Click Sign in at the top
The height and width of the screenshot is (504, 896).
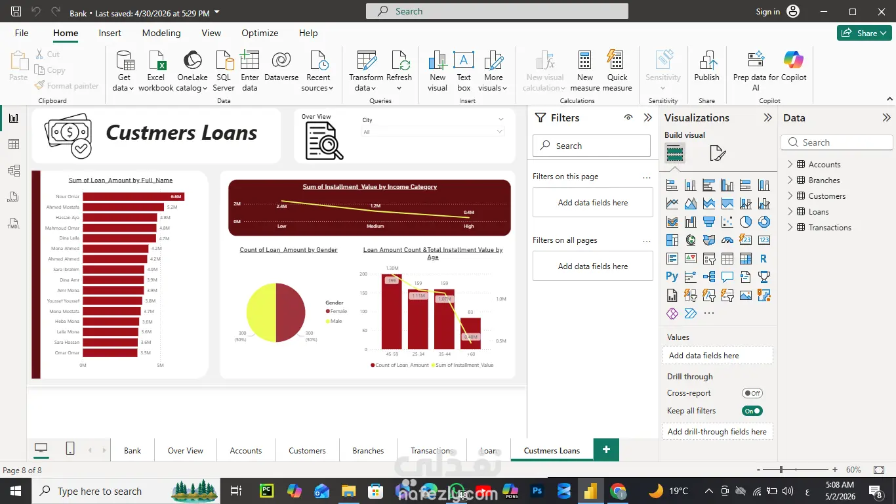pyautogui.click(x=768, y=12)
